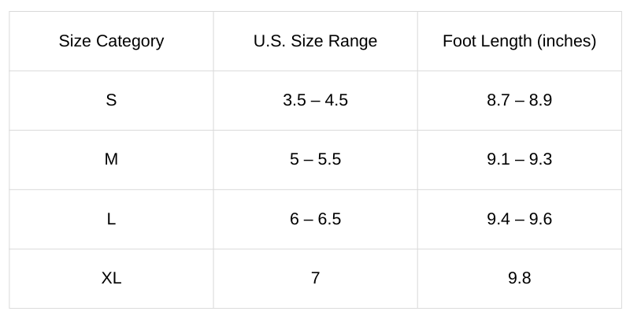Viewport: 630px width, 315px height.
Task: Click the Foot Length (inches) header
Action: click(520, 41)
